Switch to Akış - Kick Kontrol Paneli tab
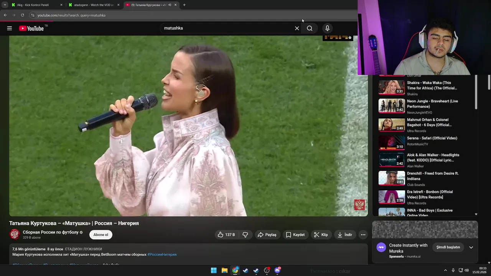 tap(33, 5)
